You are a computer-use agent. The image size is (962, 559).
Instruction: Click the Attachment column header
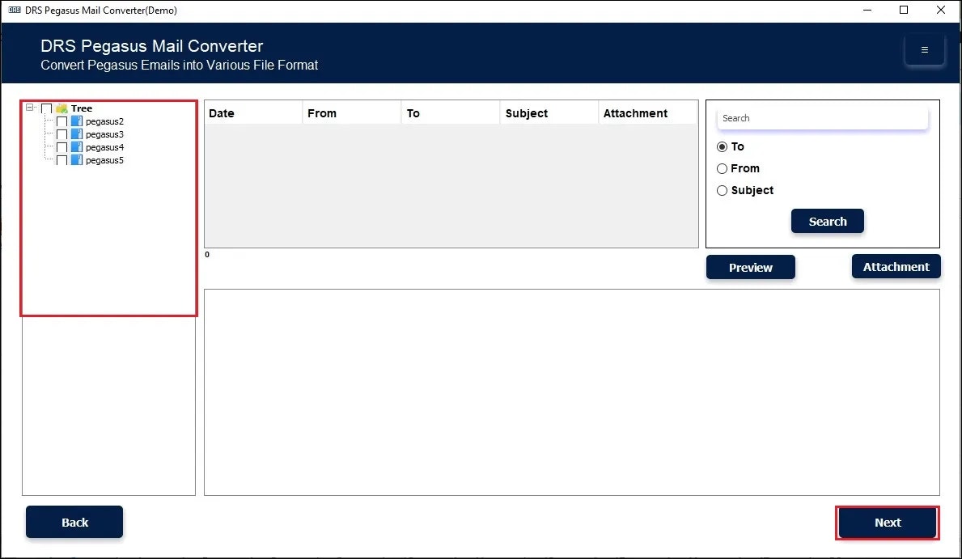pyautogui.click(x=648, y=113)
